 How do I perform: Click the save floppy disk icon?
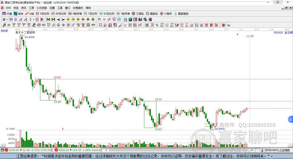coord(140,20)
